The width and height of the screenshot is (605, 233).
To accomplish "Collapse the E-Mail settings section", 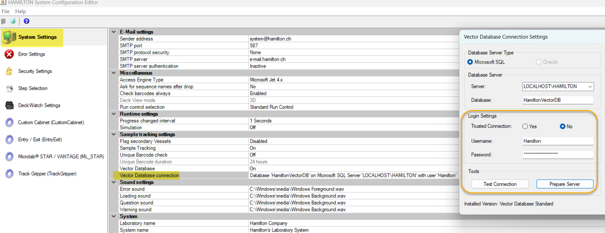I will [114, 32].
